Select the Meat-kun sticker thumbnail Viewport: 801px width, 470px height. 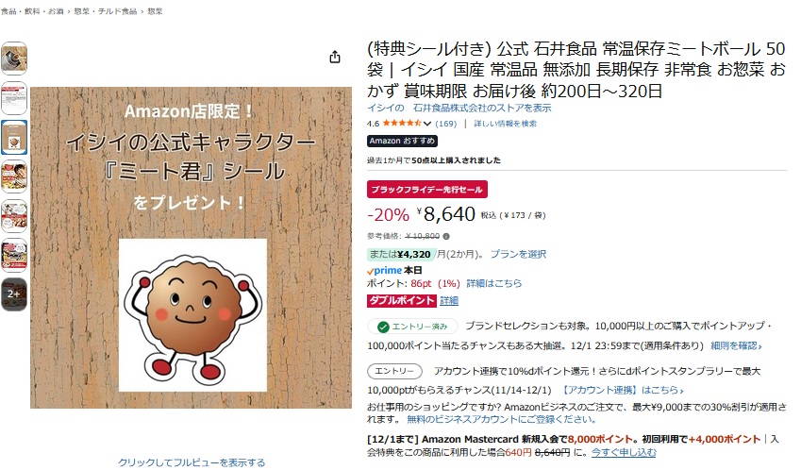(14, 138)
